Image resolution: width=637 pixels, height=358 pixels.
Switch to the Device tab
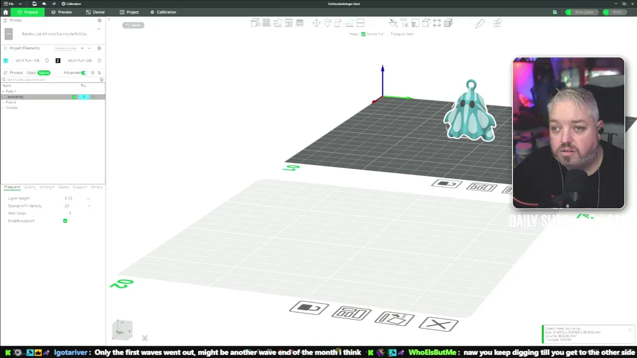click(x=96, y=12)
